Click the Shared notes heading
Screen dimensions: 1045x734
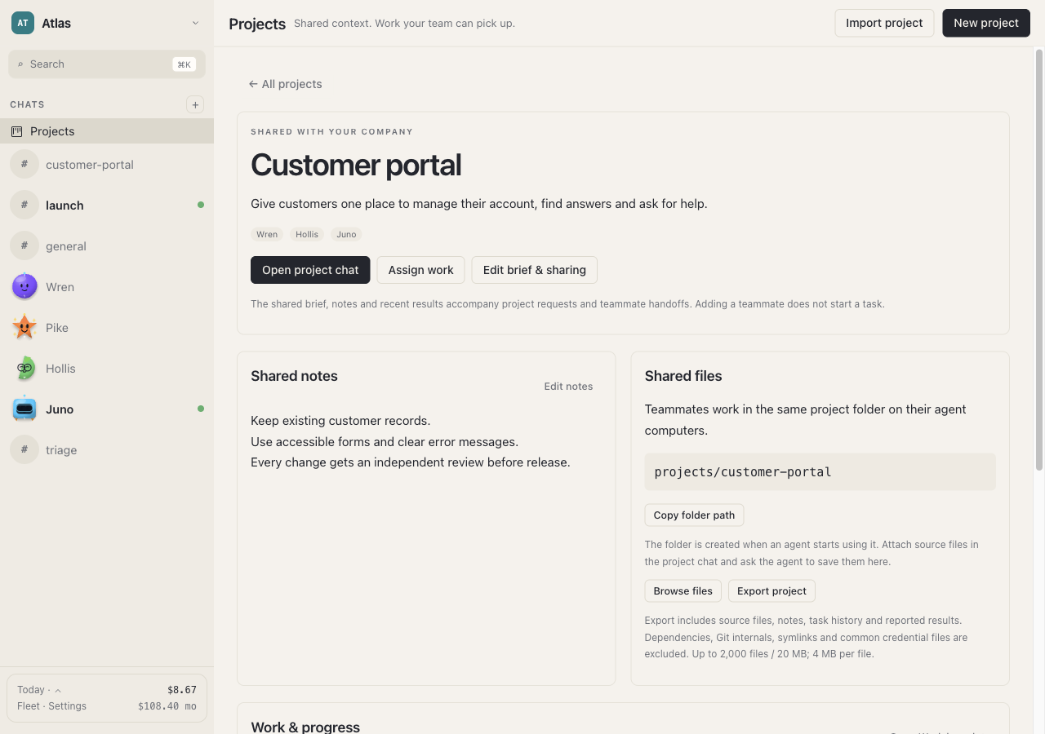294,376
